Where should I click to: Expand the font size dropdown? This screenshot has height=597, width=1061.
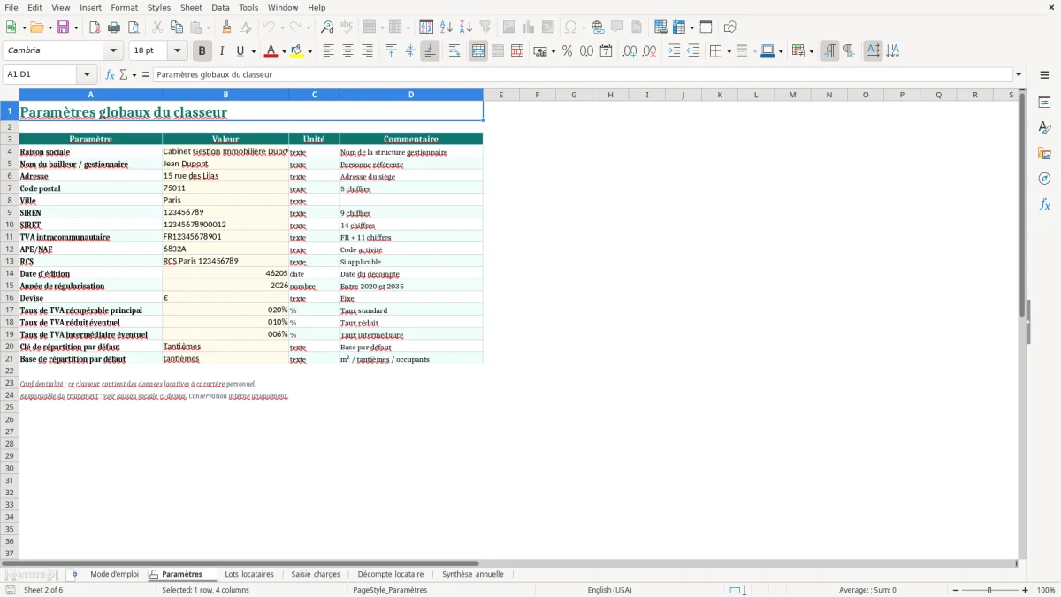click(178, 51)
